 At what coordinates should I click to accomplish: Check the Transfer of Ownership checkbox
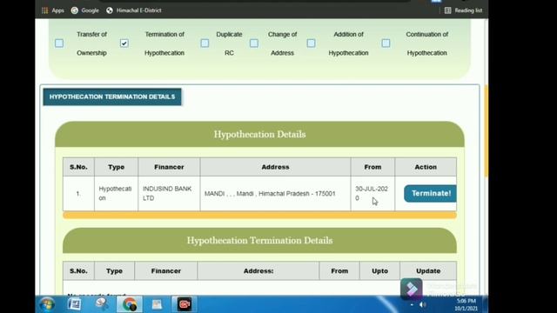coord(59,43)
